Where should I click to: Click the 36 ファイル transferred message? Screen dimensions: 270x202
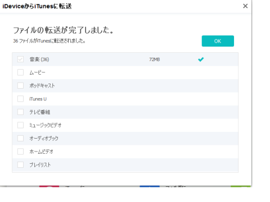[49, 41]
